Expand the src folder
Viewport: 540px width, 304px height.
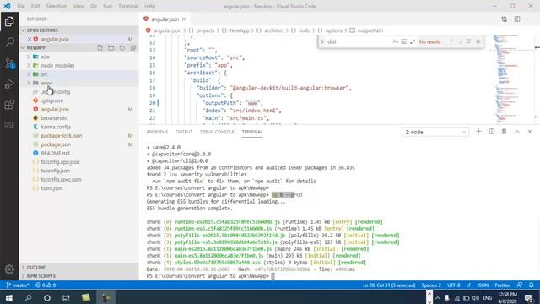click(x=79, y=74)
